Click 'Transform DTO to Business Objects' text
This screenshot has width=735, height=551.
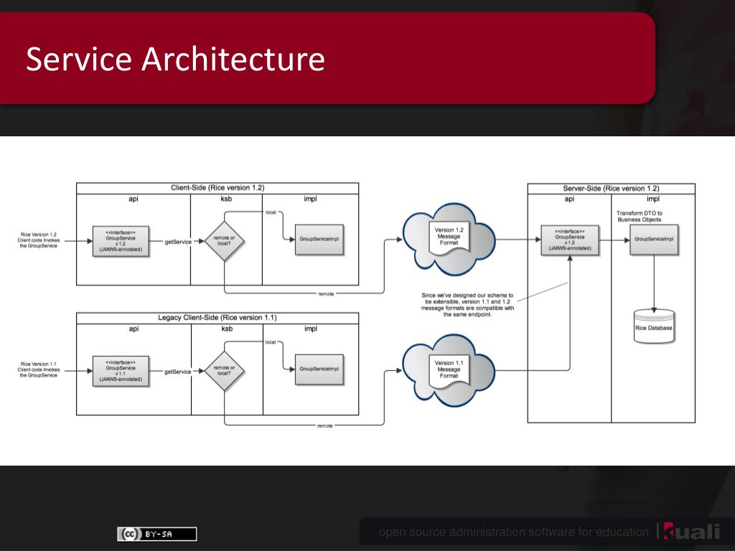click(640, 216)
